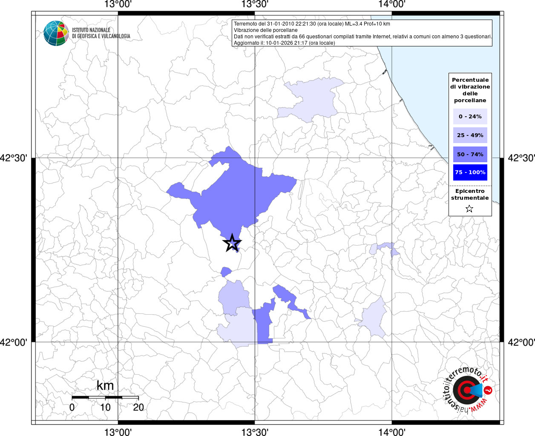The width and height of the screenshot is (535, 436).
Task: Click the top 14°00' longitude label
Action: coord(391,4)
